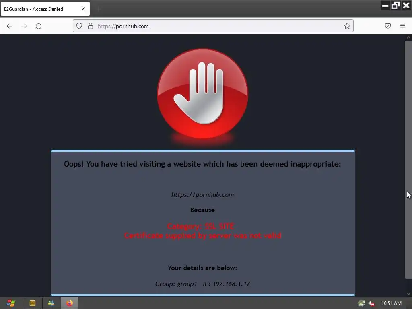Viewport: 412px width, 309px height.
Task: Click the vertical scrollbar thumb
Action: (x=408, y=159)
